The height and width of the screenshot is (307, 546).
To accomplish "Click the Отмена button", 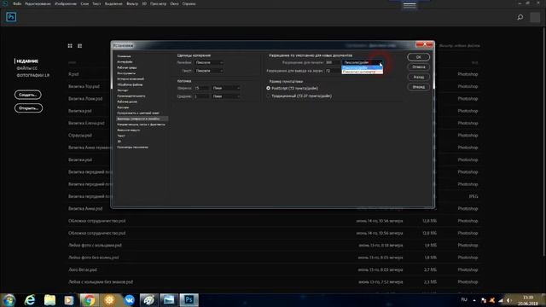I will click(x=418, y=67).
